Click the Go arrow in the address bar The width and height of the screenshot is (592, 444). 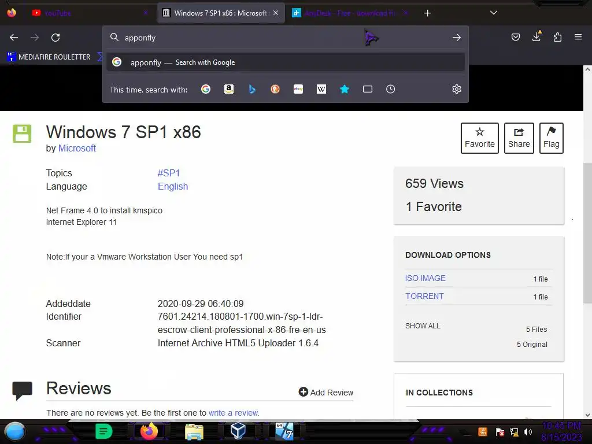coord(457,38)
